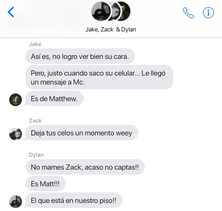This screenshot has width=222, height=211.
Task: Tap message "Así es, no logro ver bien su cara."
Action: [x=80, y=56]
